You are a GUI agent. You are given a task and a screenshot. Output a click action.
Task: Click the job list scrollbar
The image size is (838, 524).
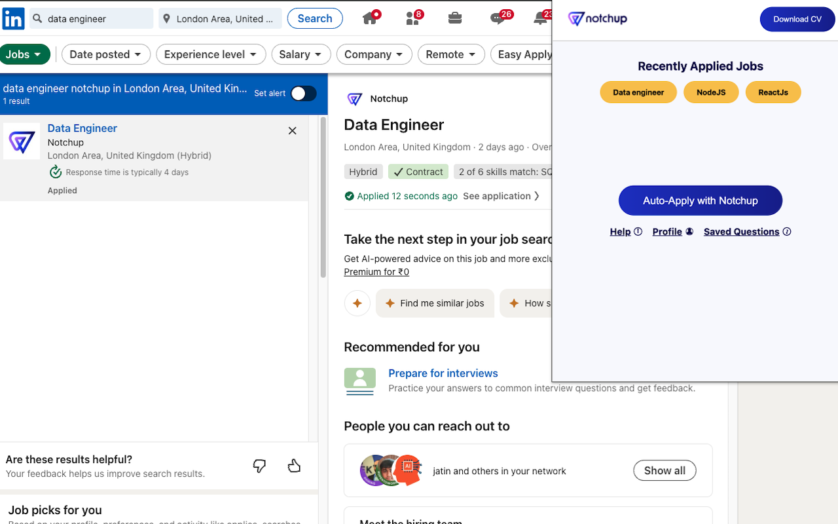point(323,196)
